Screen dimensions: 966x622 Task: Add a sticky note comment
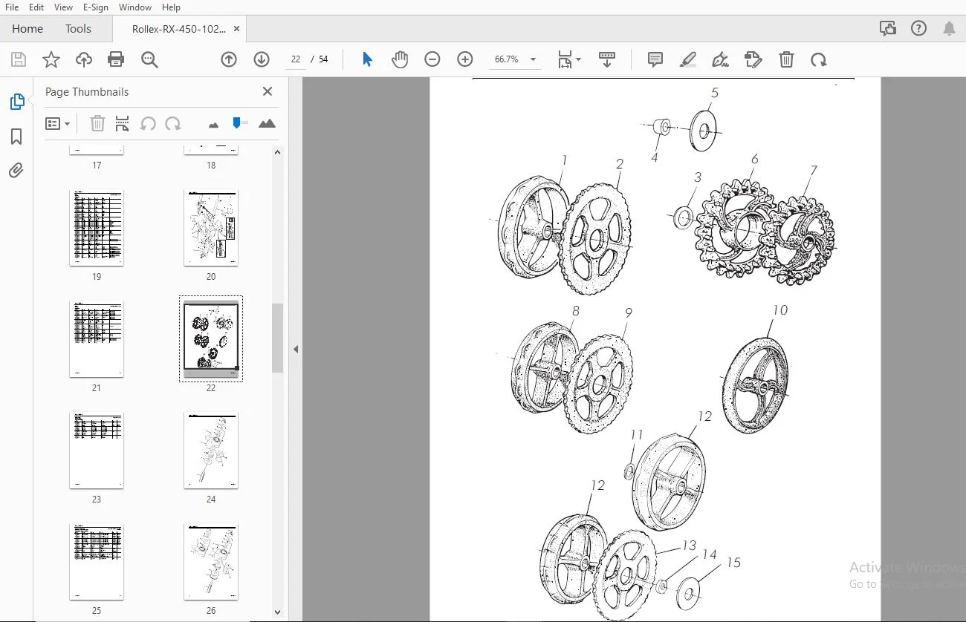655,59
